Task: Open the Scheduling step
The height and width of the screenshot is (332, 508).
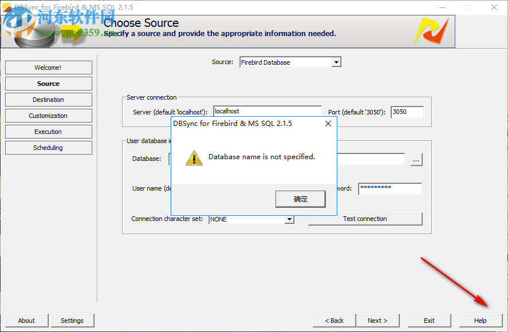Action: pyautogui.click(x=48, y=148)
